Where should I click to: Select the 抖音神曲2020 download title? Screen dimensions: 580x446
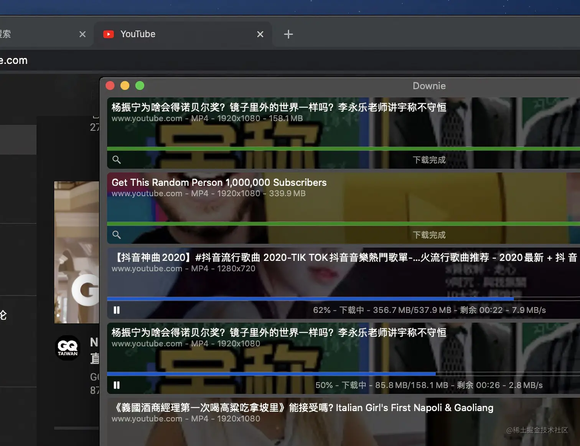(344, 257)
